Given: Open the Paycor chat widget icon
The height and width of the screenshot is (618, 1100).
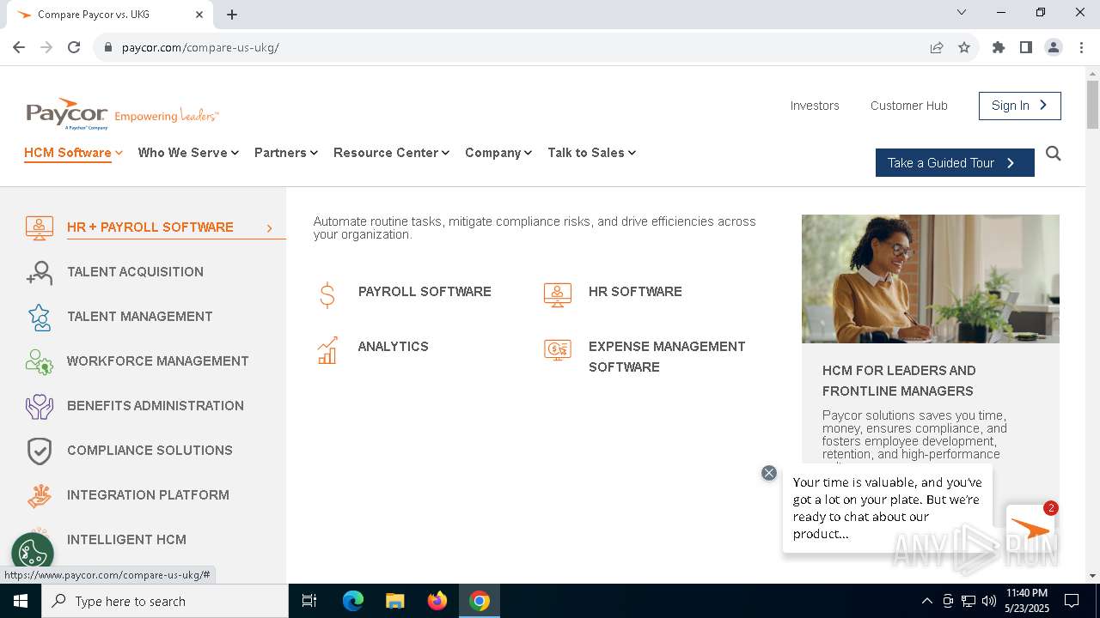Looking at the screenshot, I should coord(1030,530).
